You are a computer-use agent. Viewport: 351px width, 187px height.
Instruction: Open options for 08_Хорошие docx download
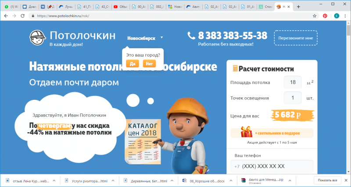[x=231, y=180]
